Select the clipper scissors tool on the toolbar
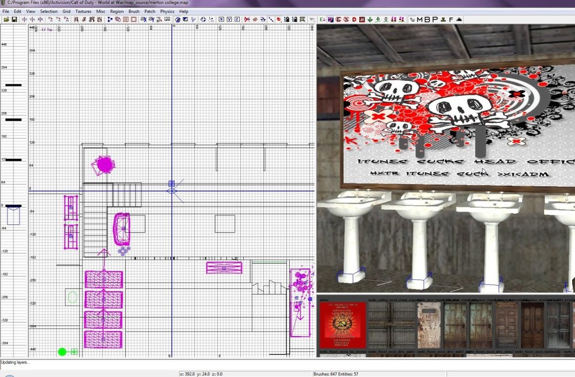This screenshot has width=575, height=377. click(x=246, y=20)
